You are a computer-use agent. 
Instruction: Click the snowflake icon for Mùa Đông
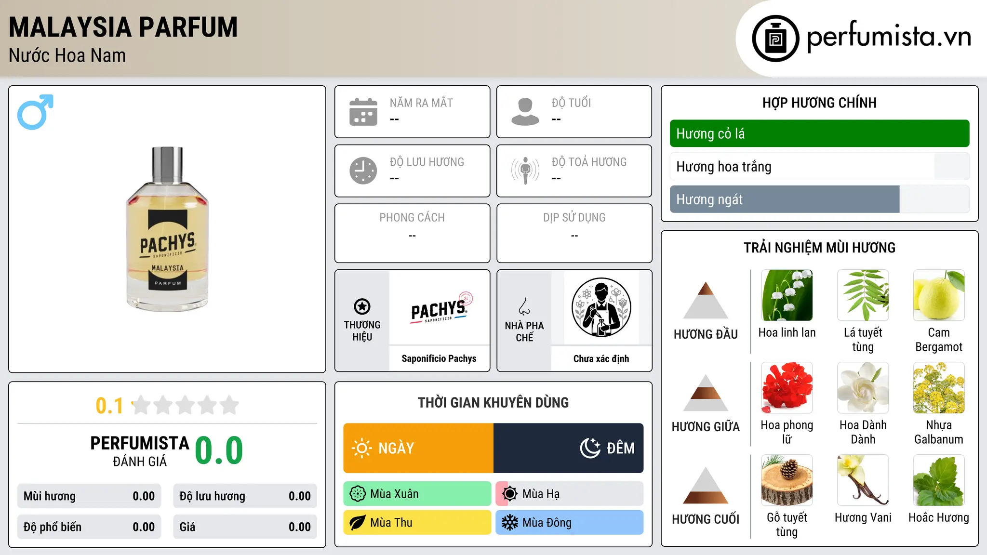[x=510, y=523]
